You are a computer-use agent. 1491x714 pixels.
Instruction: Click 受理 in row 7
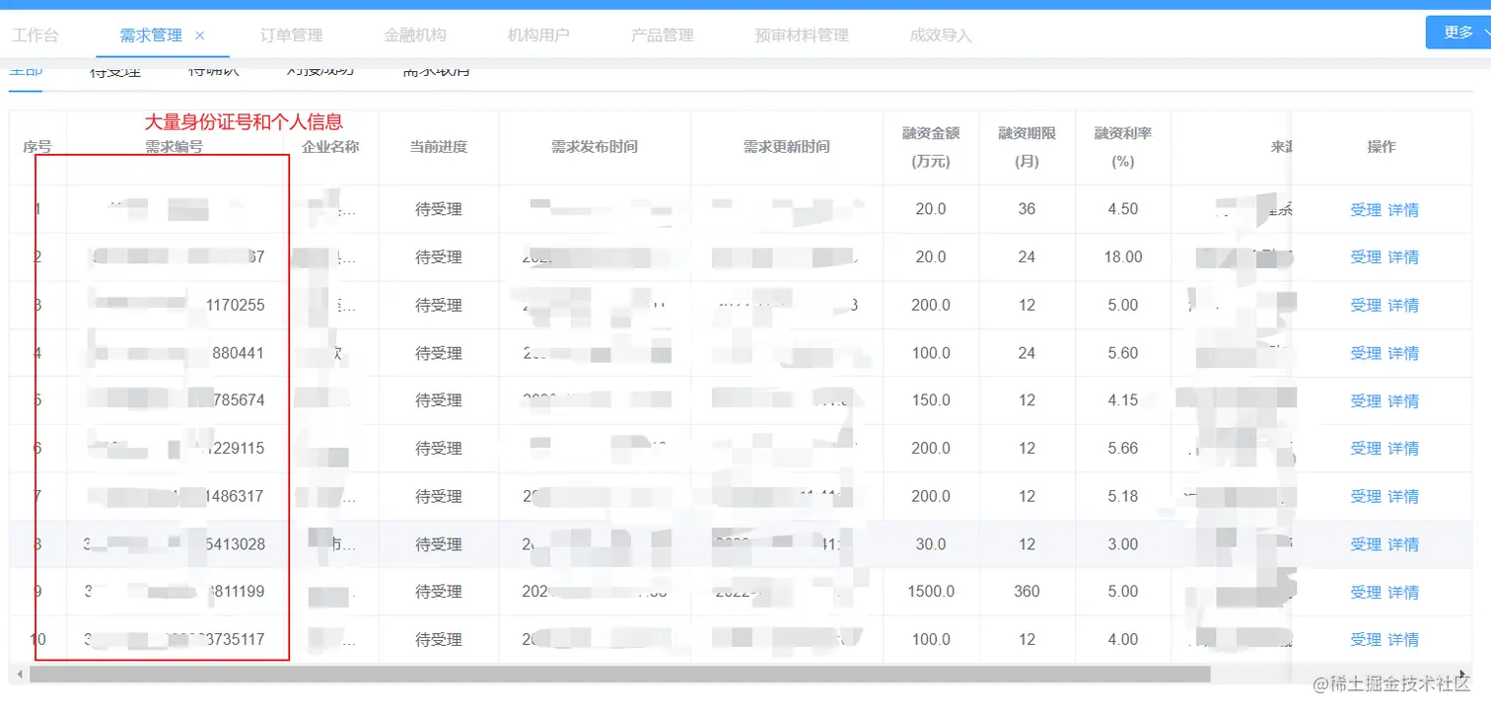1366,497
